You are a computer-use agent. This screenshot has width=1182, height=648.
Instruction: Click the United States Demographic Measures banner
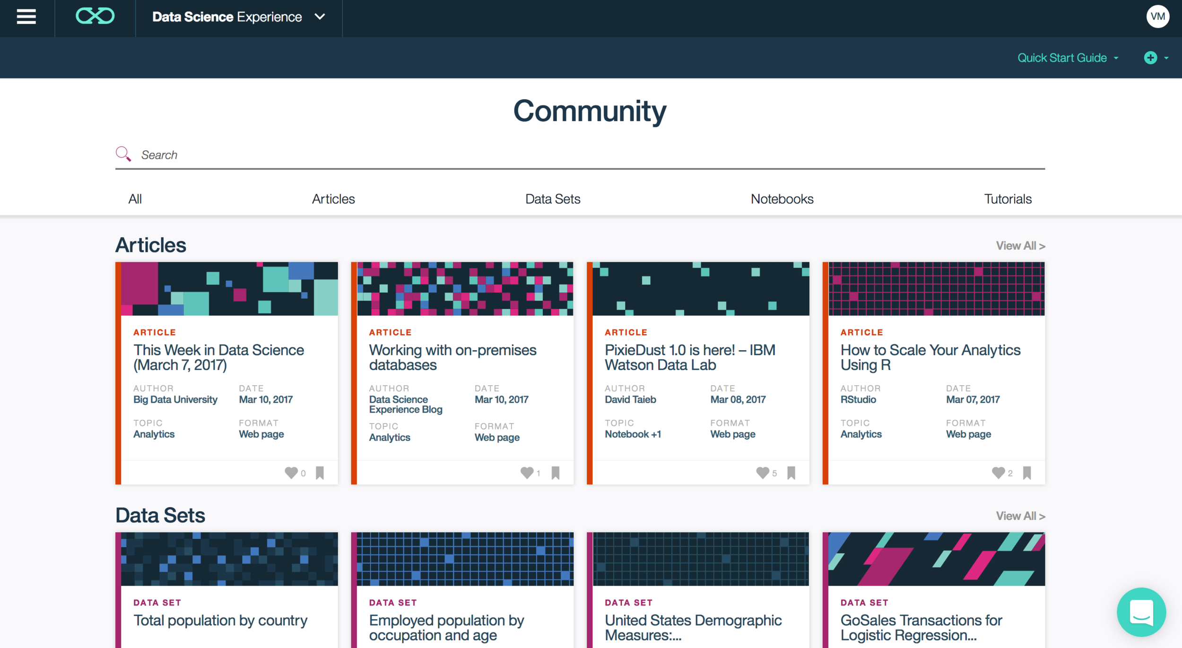[701, 559]
